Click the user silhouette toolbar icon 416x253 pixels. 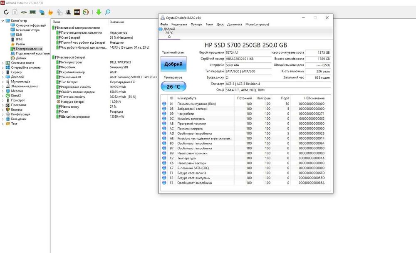pos(68,12)
